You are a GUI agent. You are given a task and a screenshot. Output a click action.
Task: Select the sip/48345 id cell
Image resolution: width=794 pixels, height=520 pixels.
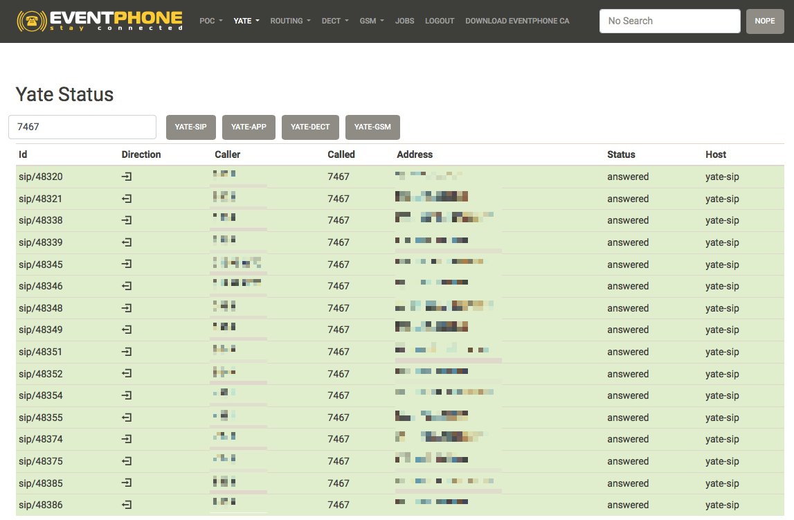point(41,265)
